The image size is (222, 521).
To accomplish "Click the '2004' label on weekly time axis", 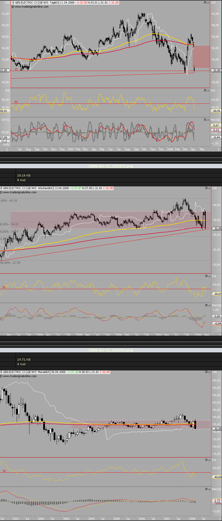I will coord(40,335).
